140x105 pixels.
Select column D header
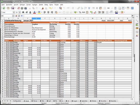pos(36,19)
